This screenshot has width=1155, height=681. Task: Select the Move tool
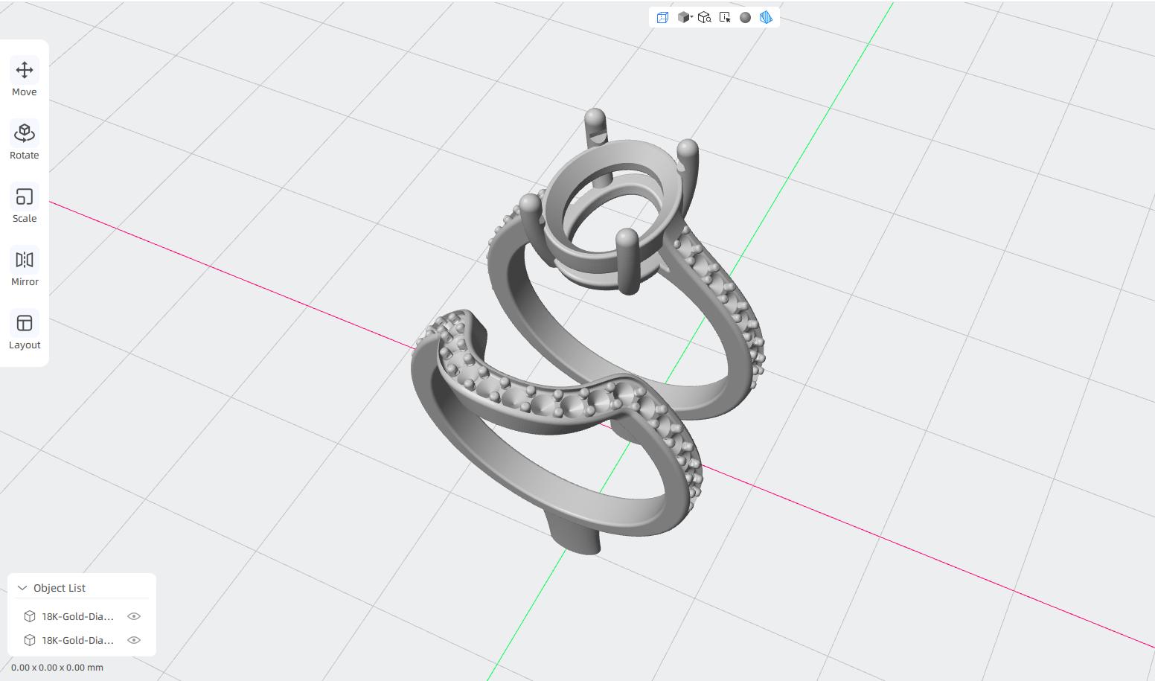pos(25,78)
